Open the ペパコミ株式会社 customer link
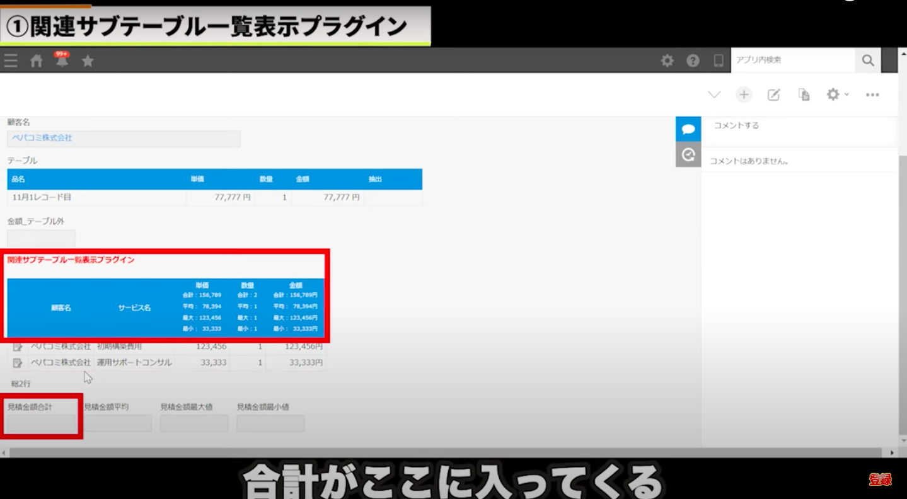The image size is (907, 499). 42,138
